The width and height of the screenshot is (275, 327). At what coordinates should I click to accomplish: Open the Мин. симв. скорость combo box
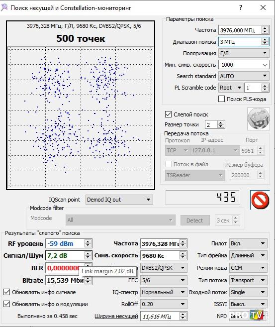pos(244,65)
